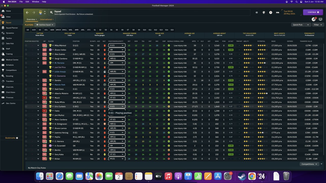Open Steam from the Dock
This screenshot has width=326, height=183.
(242, 176)
